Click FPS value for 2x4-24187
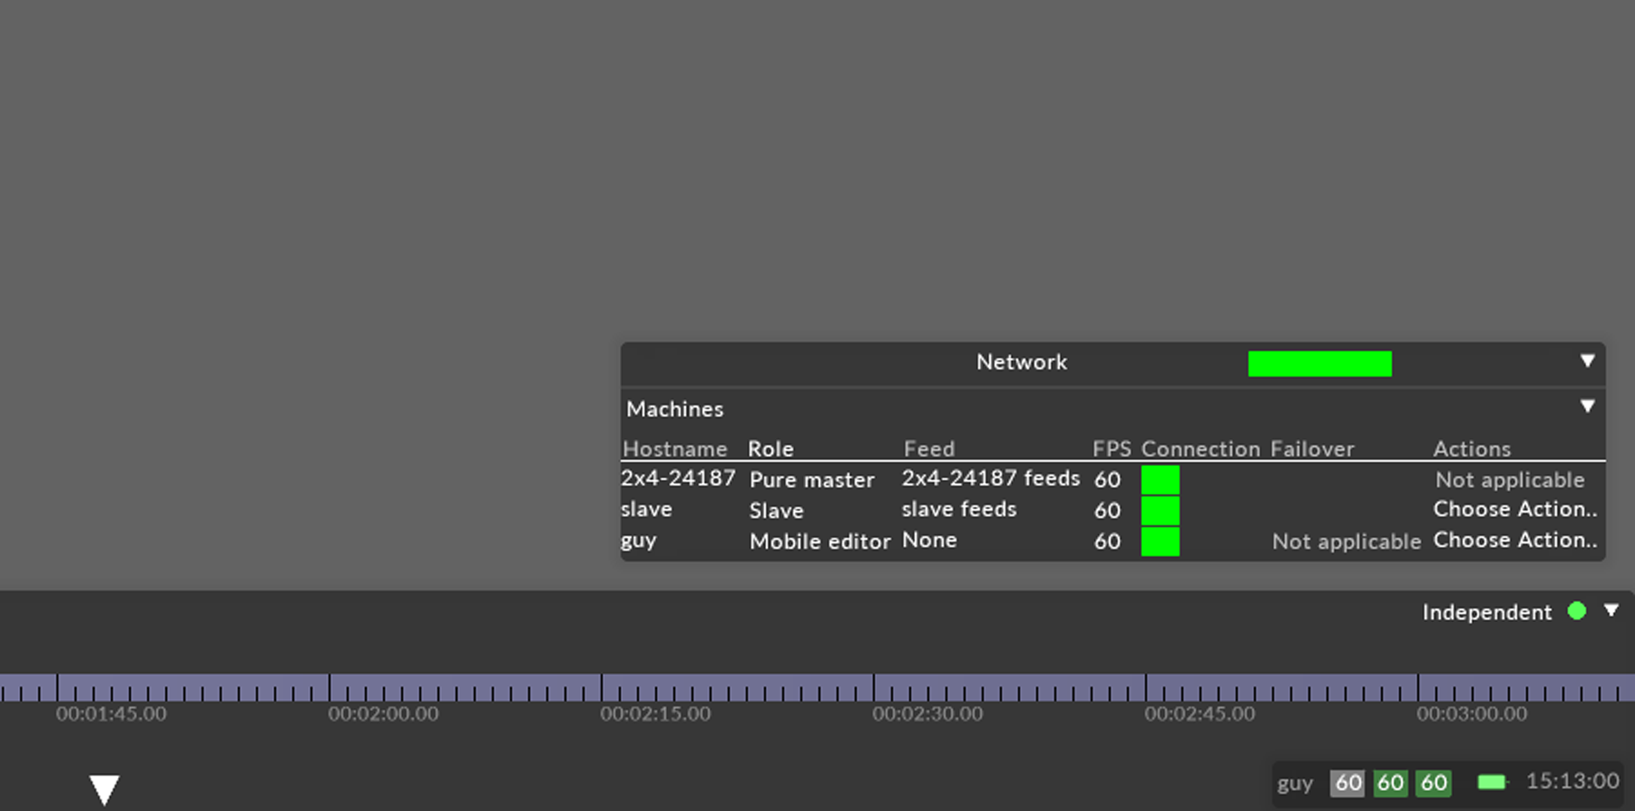 click(x=1108, y=480)
